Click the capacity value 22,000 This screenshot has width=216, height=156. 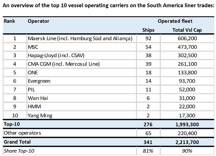coord(187,107)
